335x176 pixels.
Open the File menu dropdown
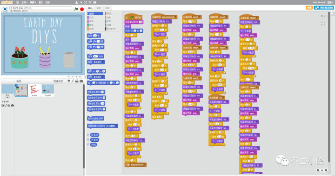pyautogui.click(x=24, y=2)
